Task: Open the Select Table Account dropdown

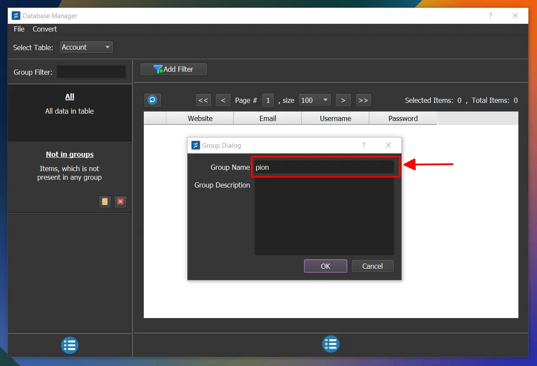Action: point(86,47)
